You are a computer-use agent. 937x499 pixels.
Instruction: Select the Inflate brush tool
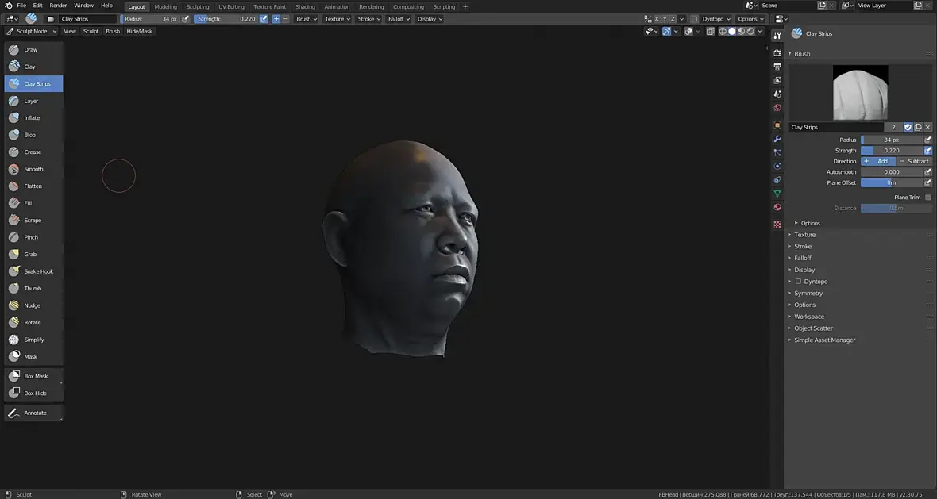33,118
